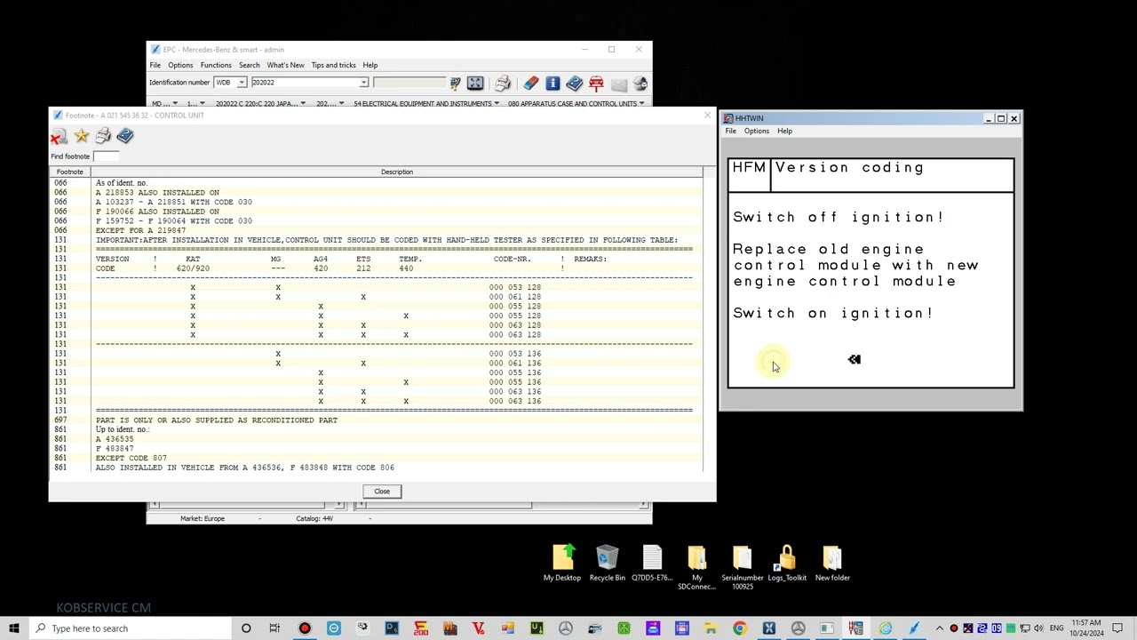Click the envelope icon in EPC toolbar
Image resolution: width=1137 pixels, height=640 pixels.
click(618, 84)
